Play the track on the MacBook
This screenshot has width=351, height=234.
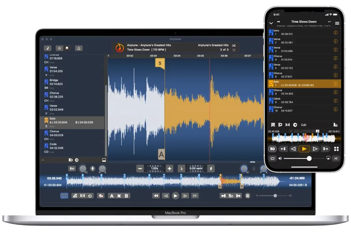[175, 196]
